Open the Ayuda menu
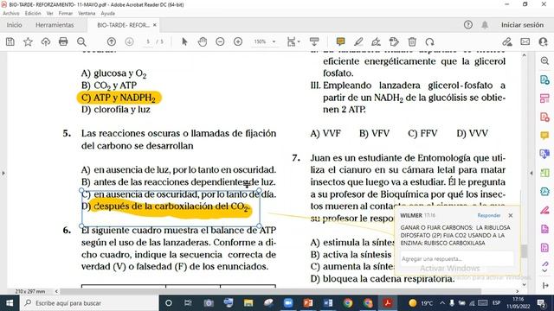 tap(107, 14)
